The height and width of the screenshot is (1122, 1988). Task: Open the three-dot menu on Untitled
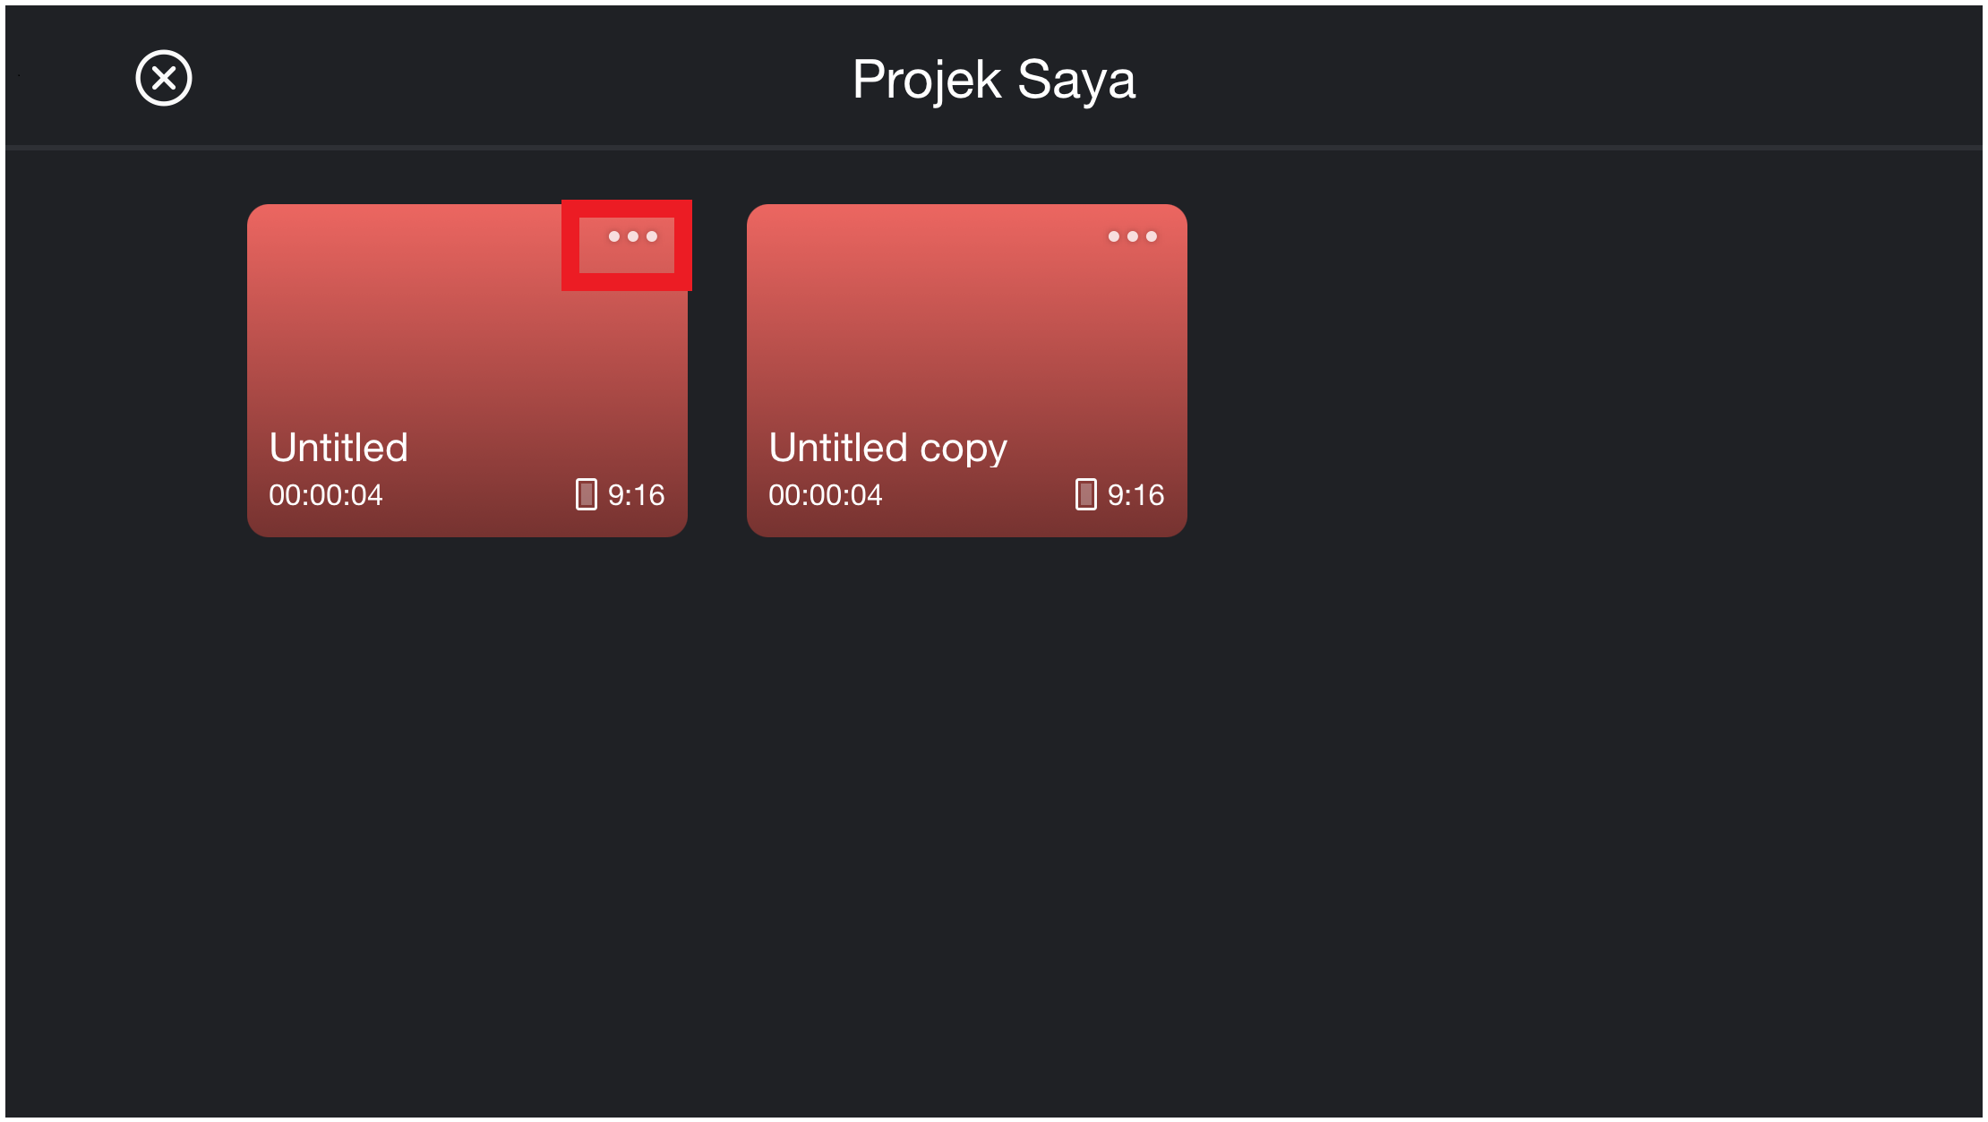[633, 236]
